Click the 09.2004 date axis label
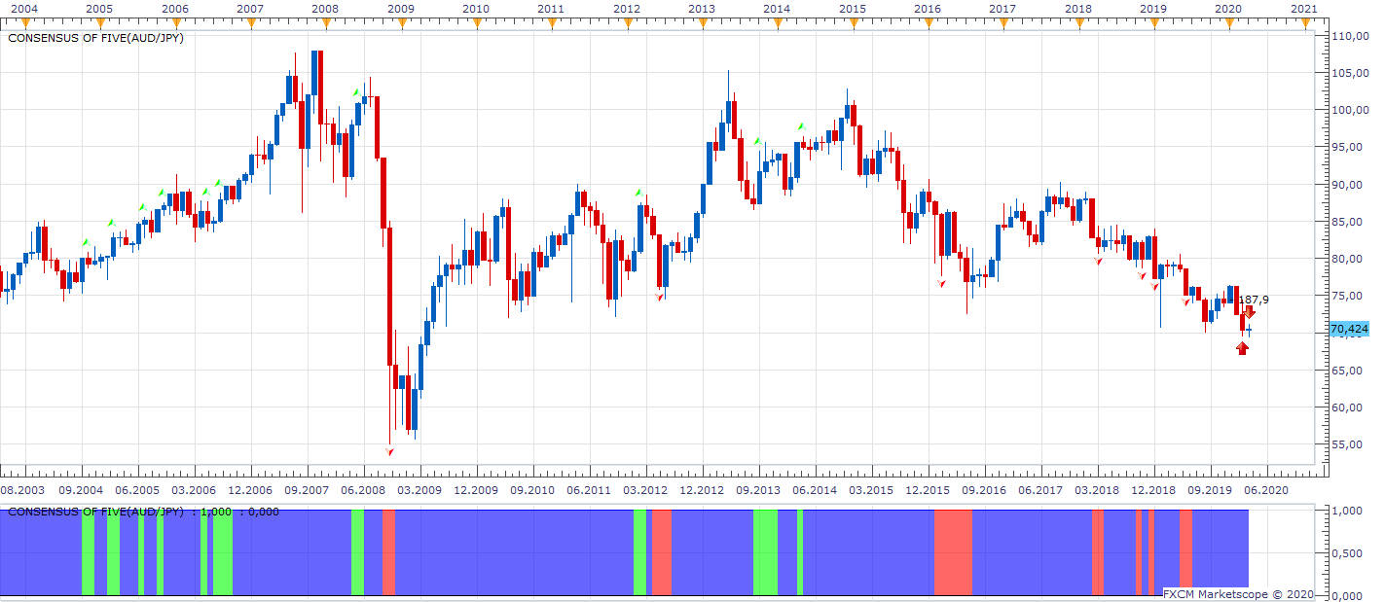The height and width of the screenshot is (602, 1385). click(x=82, y=491)
